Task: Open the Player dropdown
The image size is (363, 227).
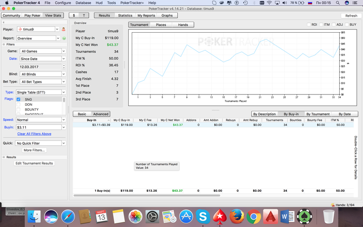Action: pyautogui.click(x=57, y=29)
